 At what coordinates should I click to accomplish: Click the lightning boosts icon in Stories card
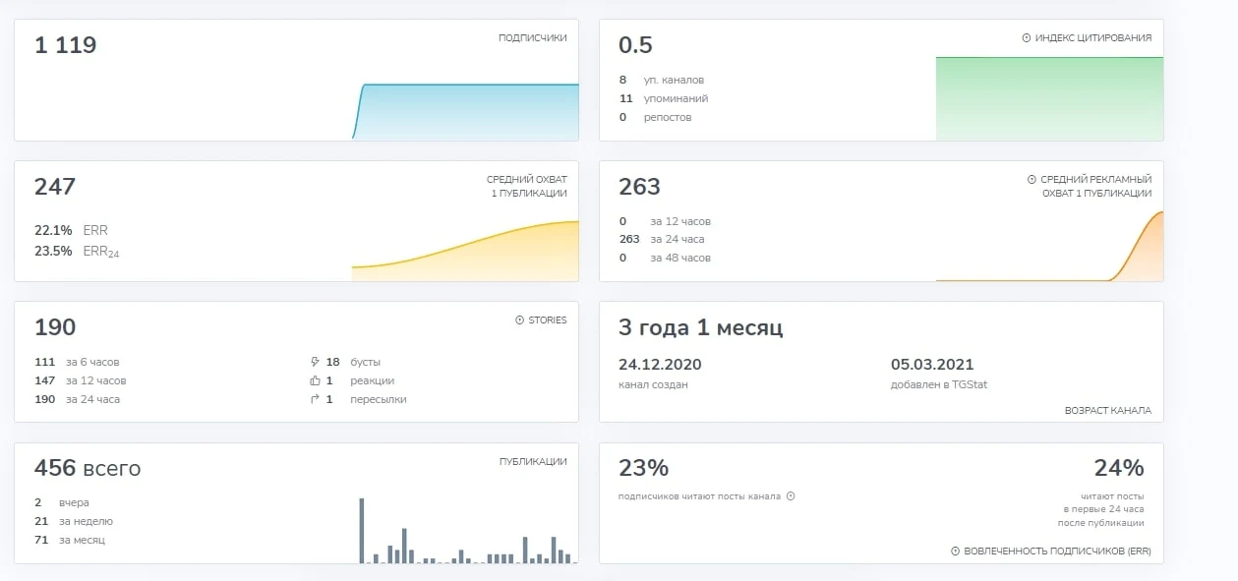pyautogui.click(x=315, y=362)
